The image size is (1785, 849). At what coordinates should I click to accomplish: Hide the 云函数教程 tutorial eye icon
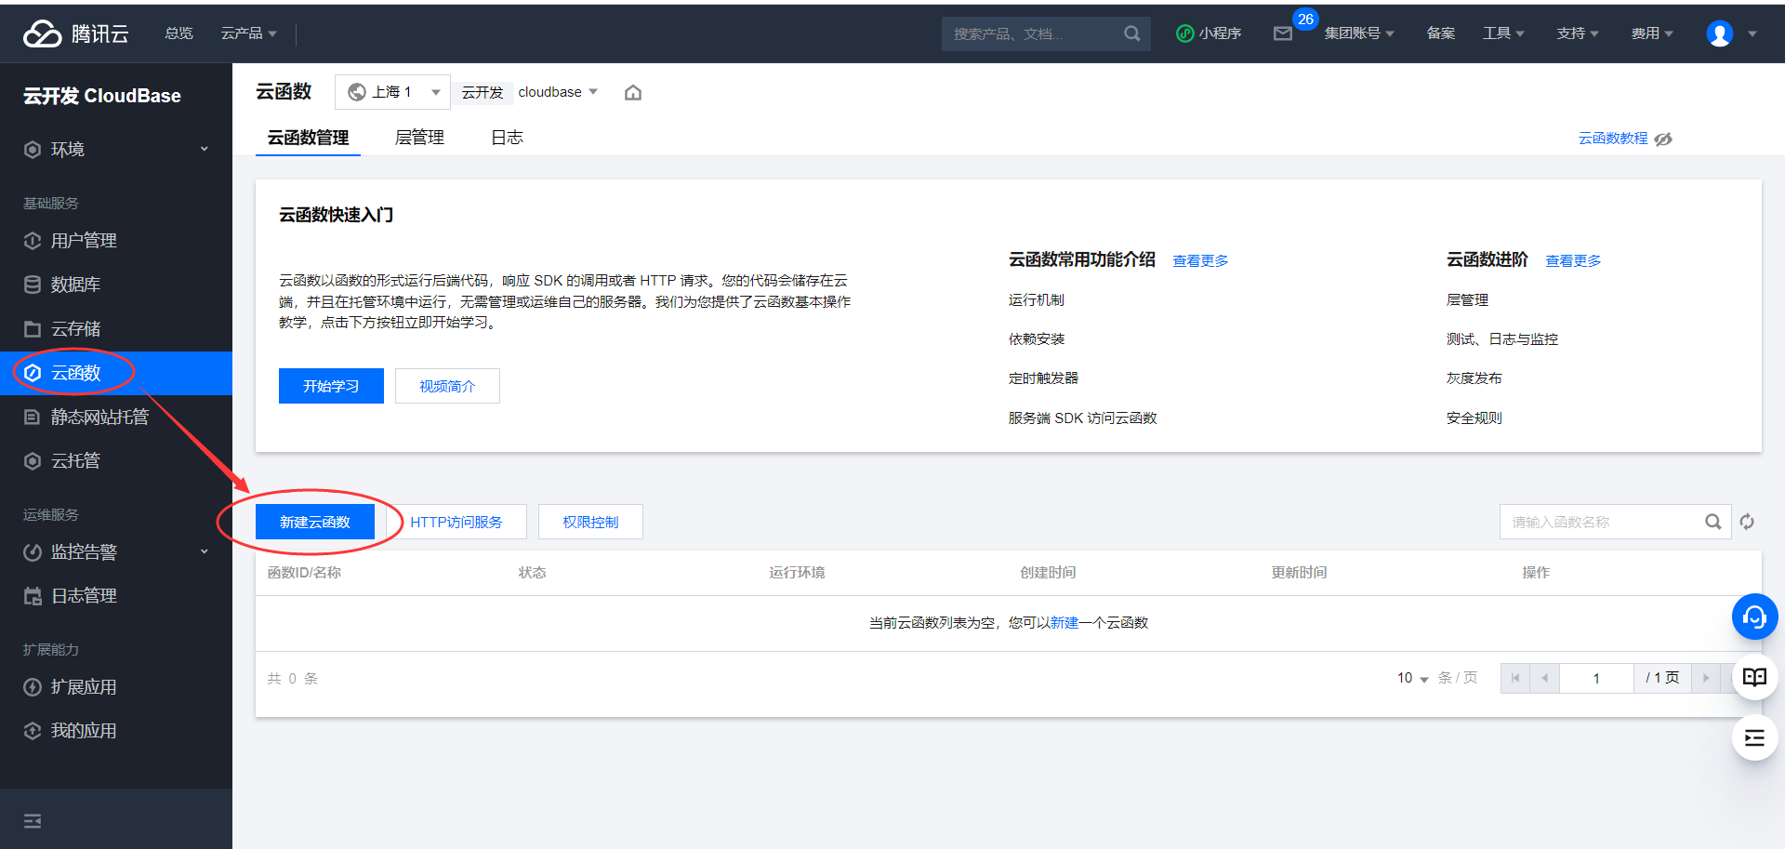tap(1663, 139)
